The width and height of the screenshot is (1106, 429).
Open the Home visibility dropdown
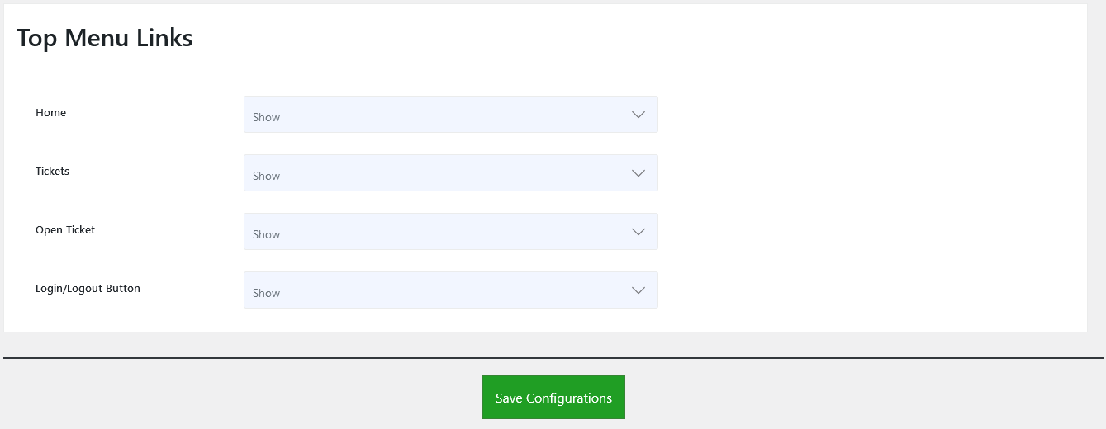coord(450,115)
